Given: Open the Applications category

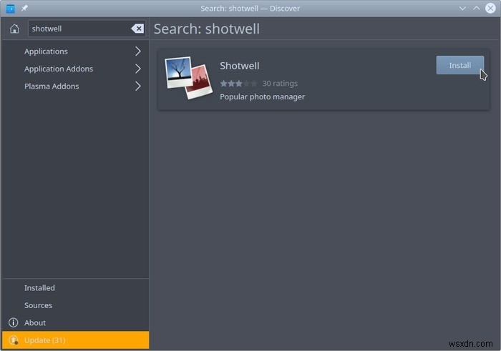Looking at the screenshot, I should pyautogui.click(x=75, y=51).
